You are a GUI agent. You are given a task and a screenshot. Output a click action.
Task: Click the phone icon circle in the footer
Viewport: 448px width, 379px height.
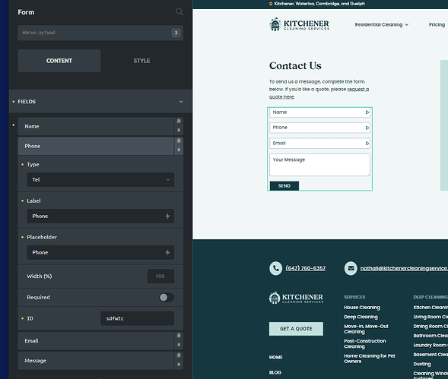pyautogui.click(x=275, y=268)
